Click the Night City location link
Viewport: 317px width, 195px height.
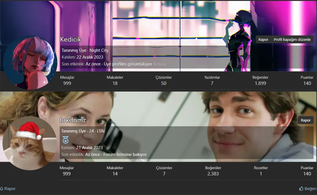(99, 50)
